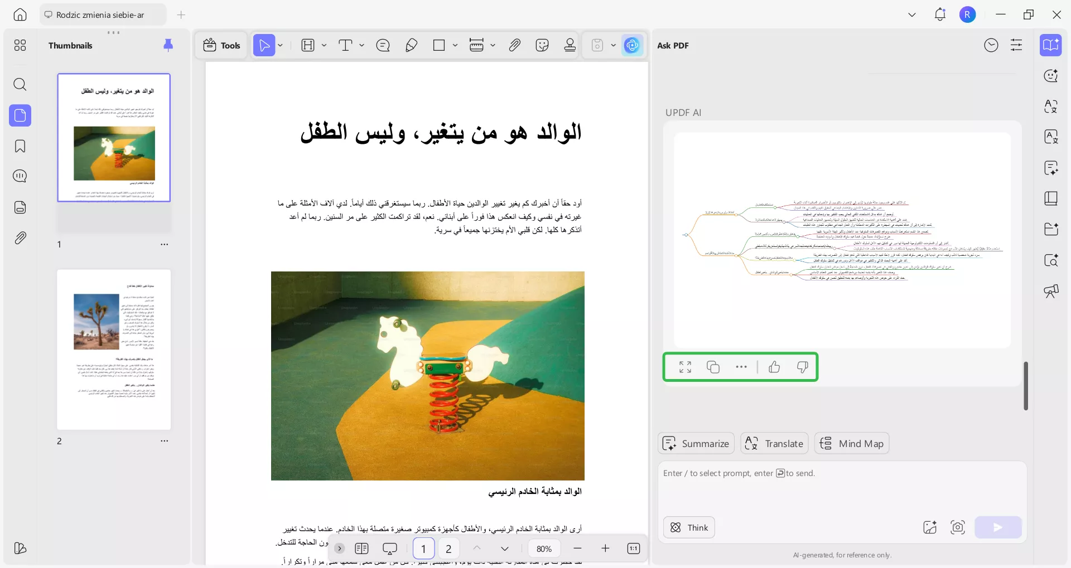Select the Comment bubble tool
Image resolution: width=1071 pixels, height=568 pixels.
[383, 45]
